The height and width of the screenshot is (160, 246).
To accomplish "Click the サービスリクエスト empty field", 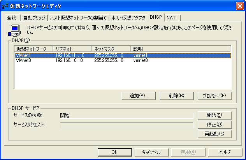I will coord(127,125).
